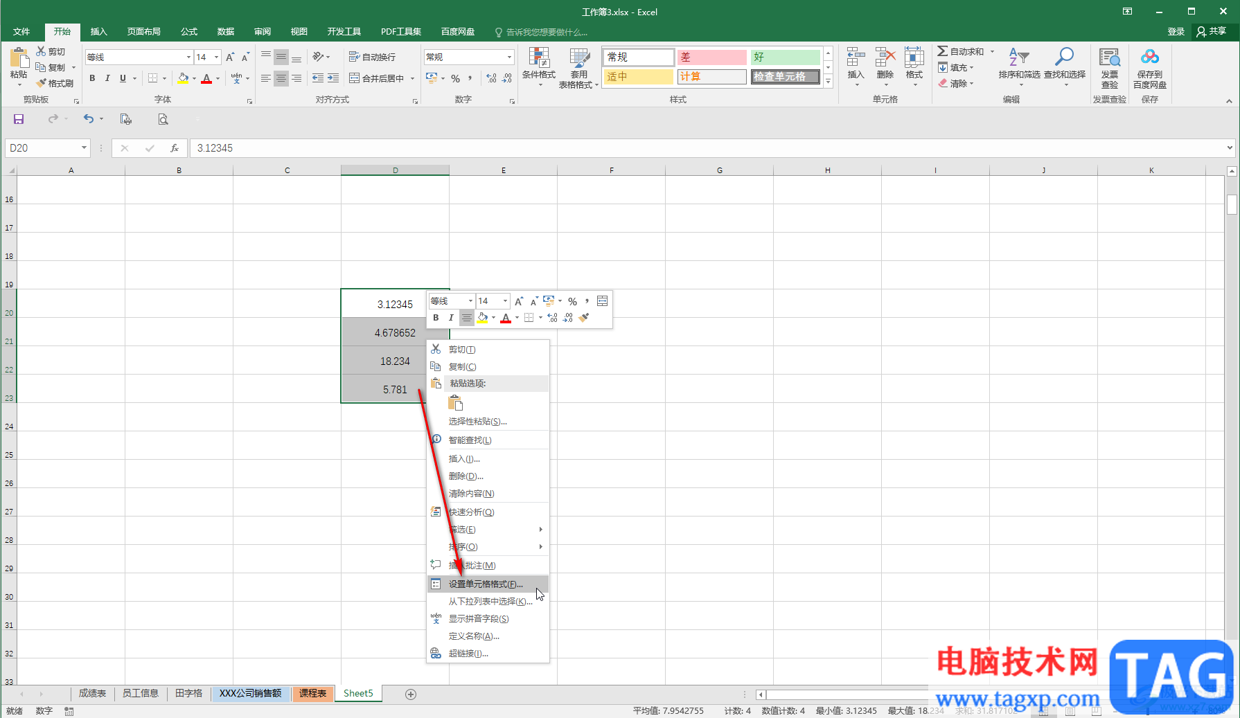The width and height of the screenshot is (1240, 718).
Task: Click the Undo arrow icon
Action: click(x=88, y=119)
